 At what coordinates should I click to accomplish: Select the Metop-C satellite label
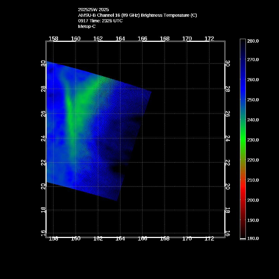87,27
